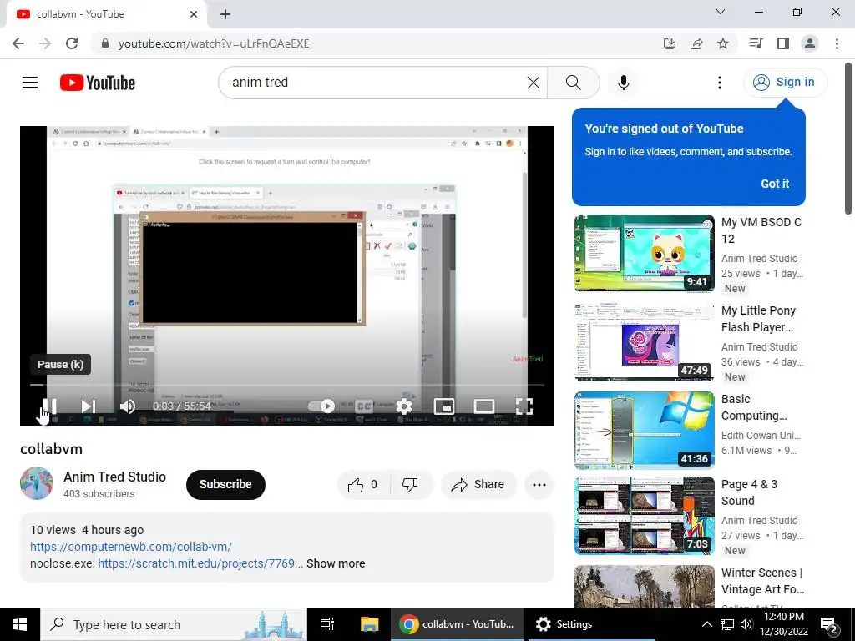Open Task View on the taskbar

327,624
